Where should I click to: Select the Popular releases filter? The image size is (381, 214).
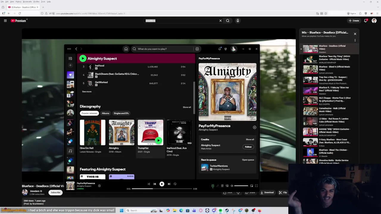pyautogui.click(x=89, y=113)
